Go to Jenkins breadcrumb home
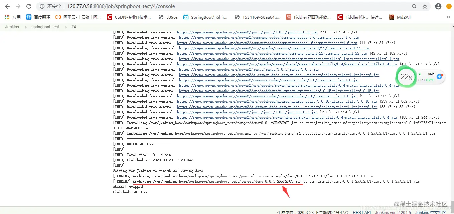This screenshot has height=214, width=454. (12, 27)
